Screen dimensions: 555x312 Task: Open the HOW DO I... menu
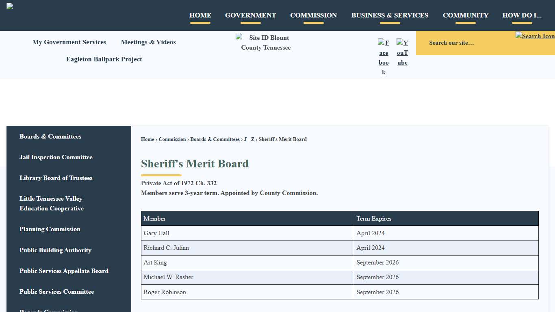pos(522,15)
